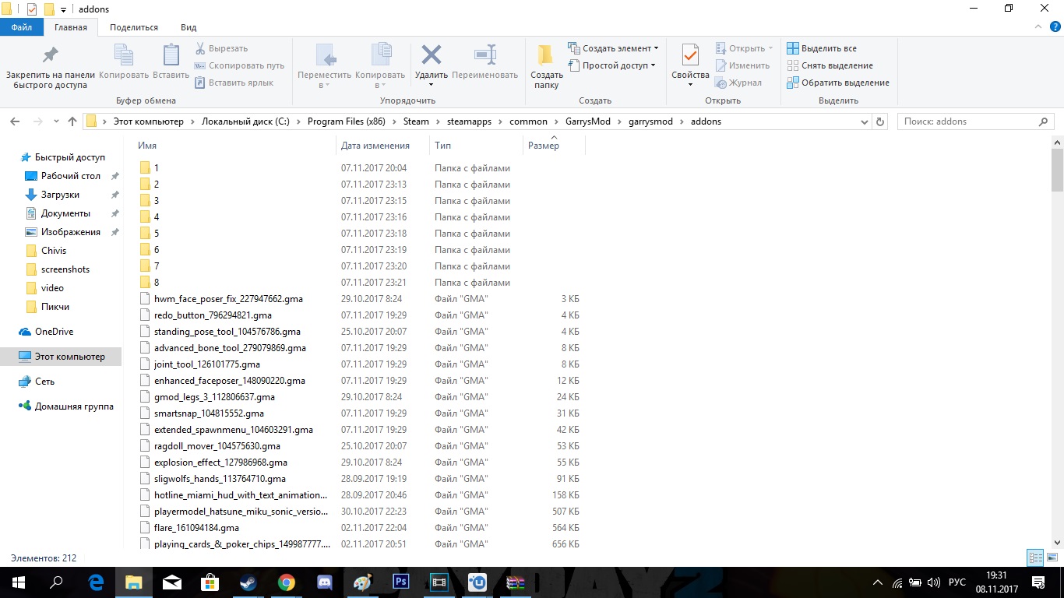Image resolution: width=1064 pixels, height=598 pixels.
Task: Expand the address bar history dropdown
Action: [865, 121]
